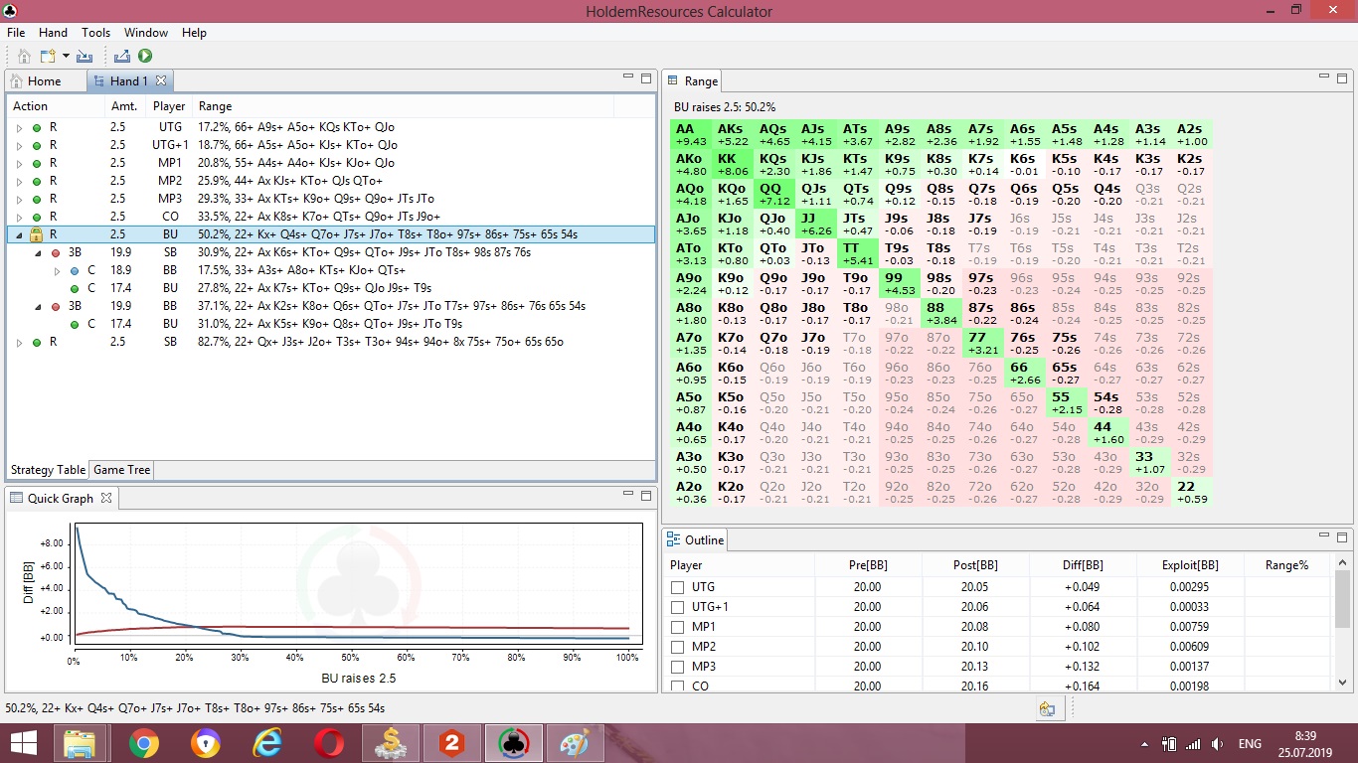Open the Help menu

tap(194, 33)
